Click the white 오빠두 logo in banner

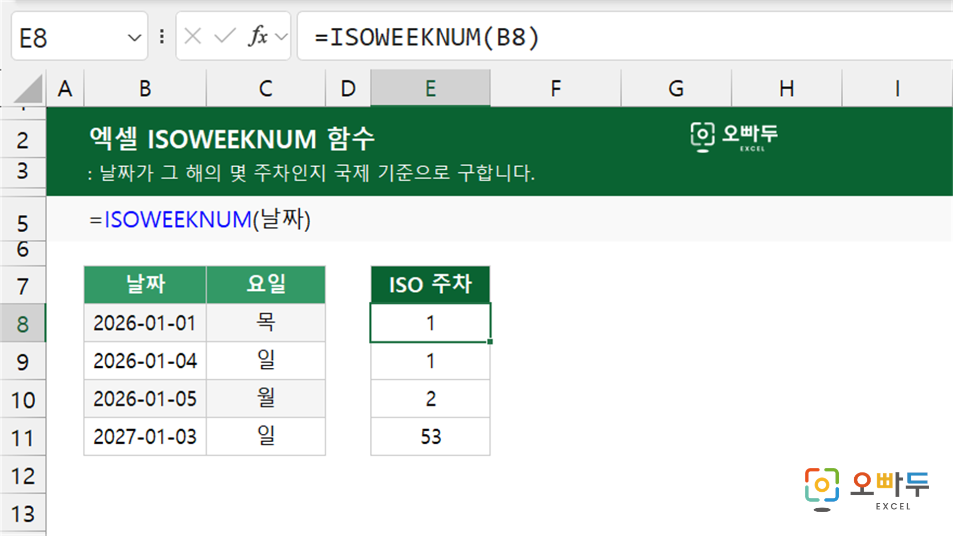pos(734,137)
